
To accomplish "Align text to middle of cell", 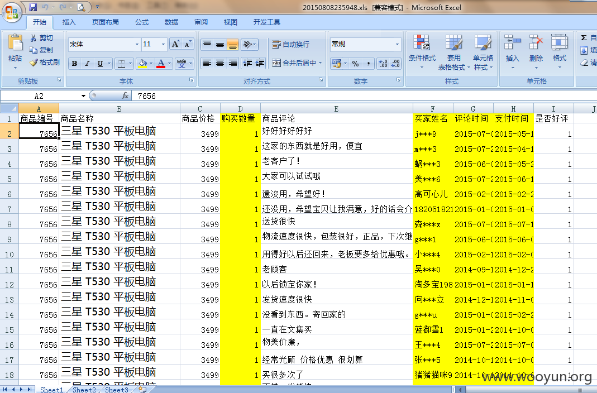I will (x=220, y=45).
